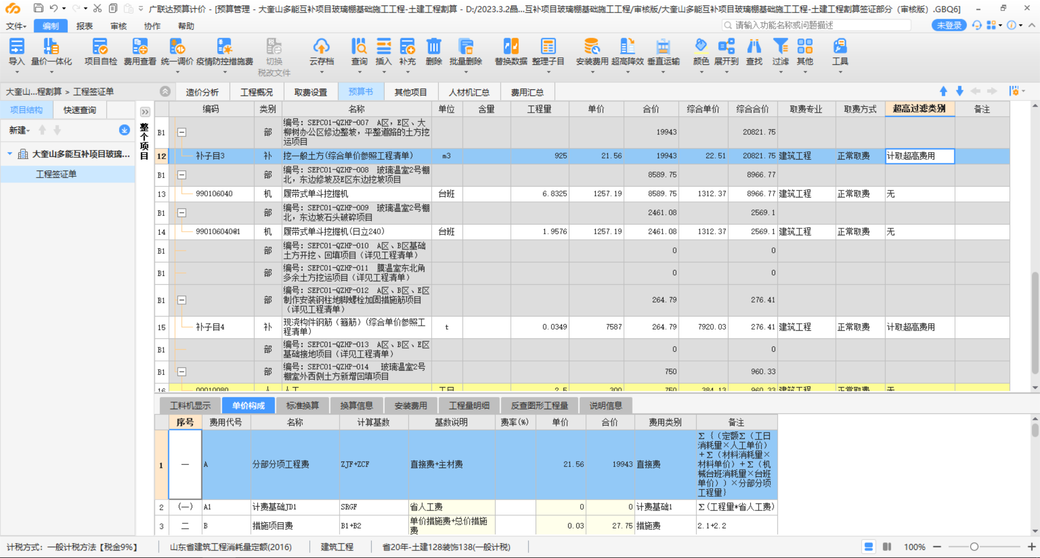Open the 查找 find tool
The height and width of the screenshot is (558, 1040).
click(x=754, y=52)
